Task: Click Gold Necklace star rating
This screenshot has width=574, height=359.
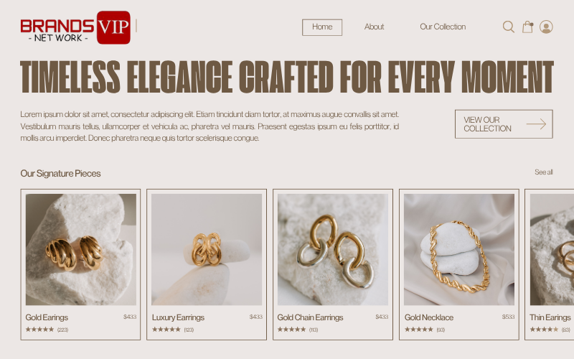Action: click(x=419, y=330)
